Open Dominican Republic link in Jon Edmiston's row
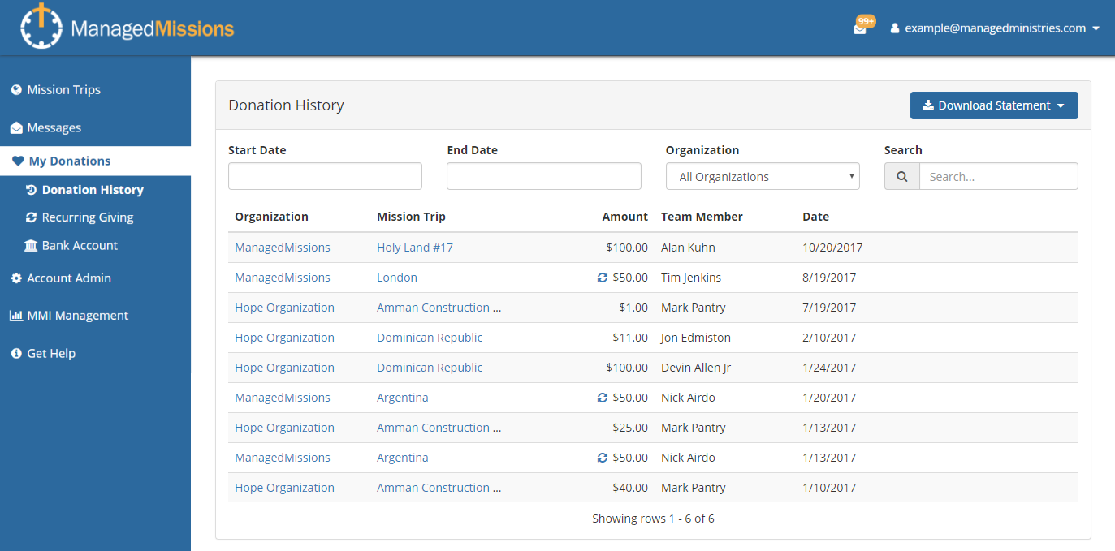The width and height of the screenshot is (1115, 551). tap(430, 338)
